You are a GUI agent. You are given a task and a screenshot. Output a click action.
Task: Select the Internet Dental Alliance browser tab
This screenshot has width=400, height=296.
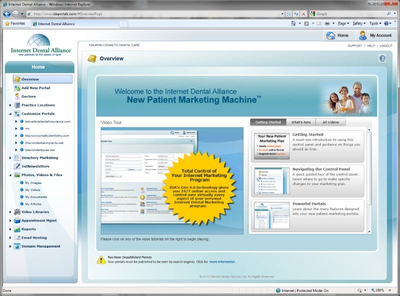(x=75, y=23)
